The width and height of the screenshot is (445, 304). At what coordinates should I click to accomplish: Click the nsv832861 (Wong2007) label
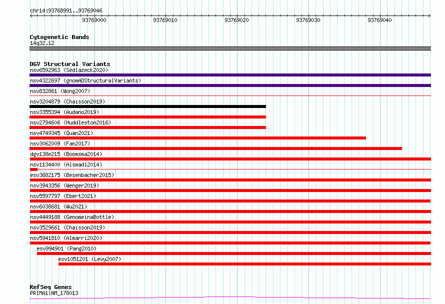[x=60, y=91]
